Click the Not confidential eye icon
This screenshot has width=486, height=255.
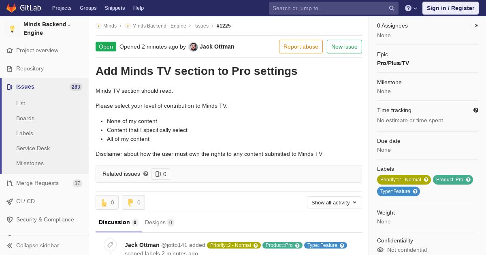[x=380, y=250]
